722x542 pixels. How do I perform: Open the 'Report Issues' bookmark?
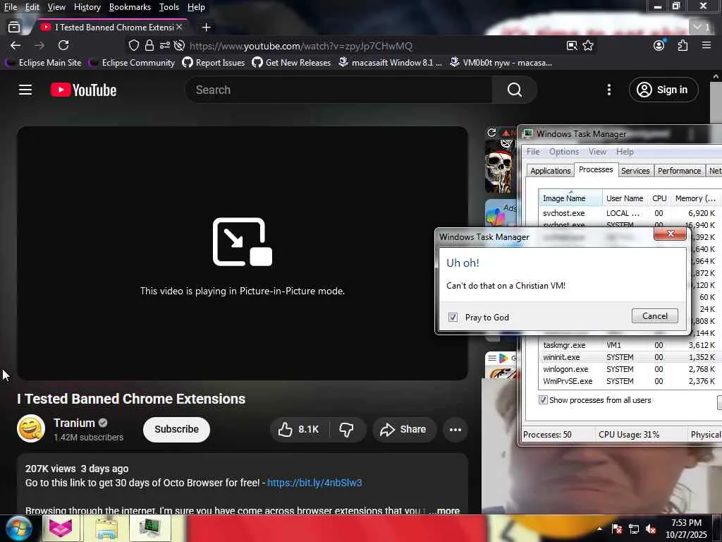214,62
